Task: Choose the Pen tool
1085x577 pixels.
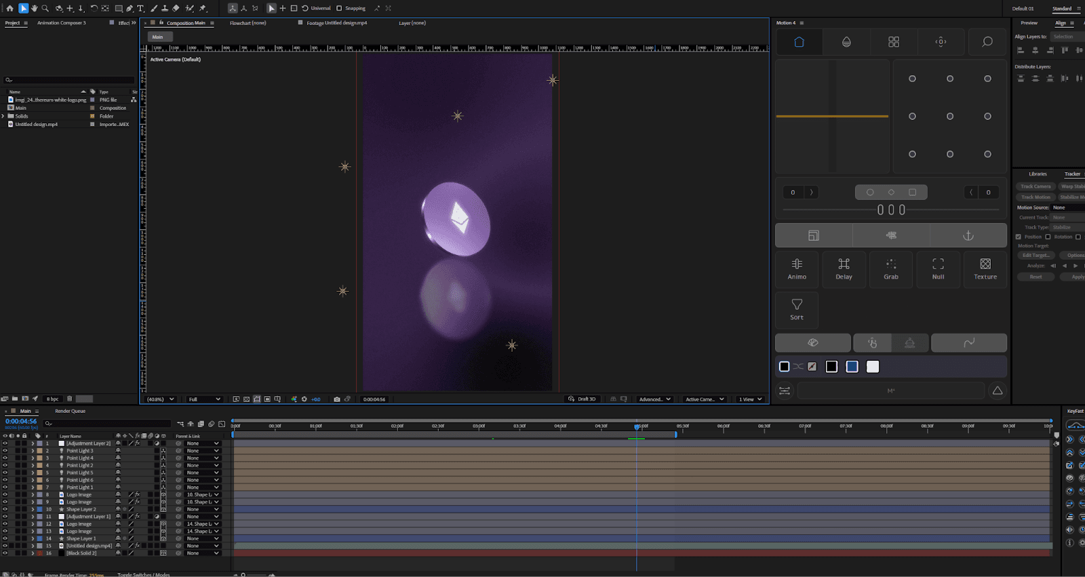Action: point(130,8)
